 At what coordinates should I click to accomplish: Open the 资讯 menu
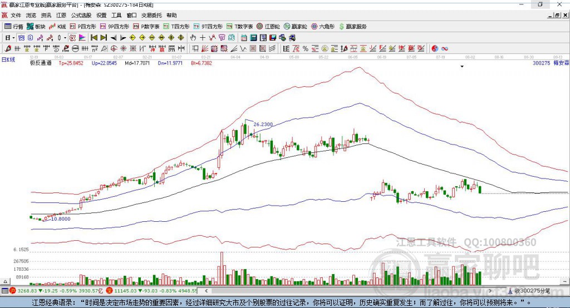tap(46, 15)
